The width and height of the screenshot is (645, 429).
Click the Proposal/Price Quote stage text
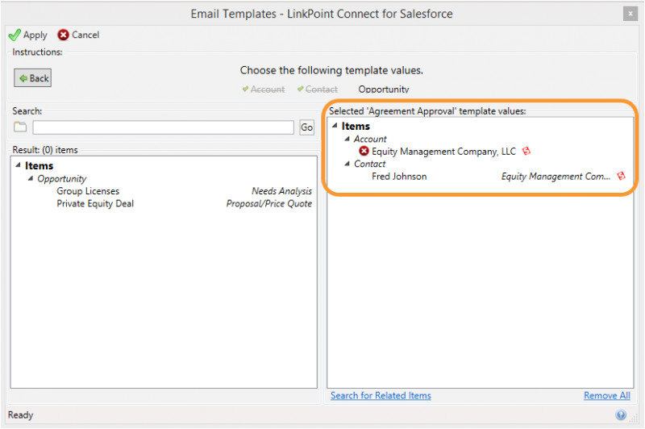[269, 203]
